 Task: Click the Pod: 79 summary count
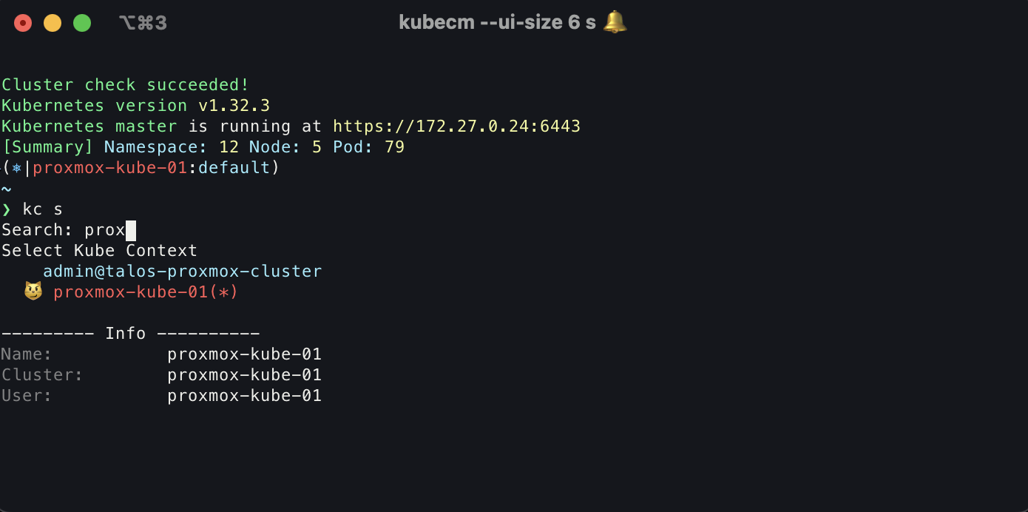point(368,147)
